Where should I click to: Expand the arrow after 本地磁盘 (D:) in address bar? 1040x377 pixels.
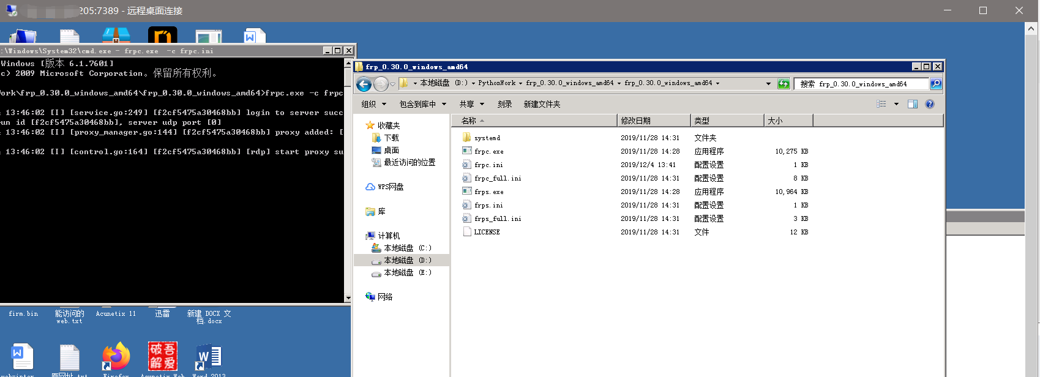[x=473, y=83]
